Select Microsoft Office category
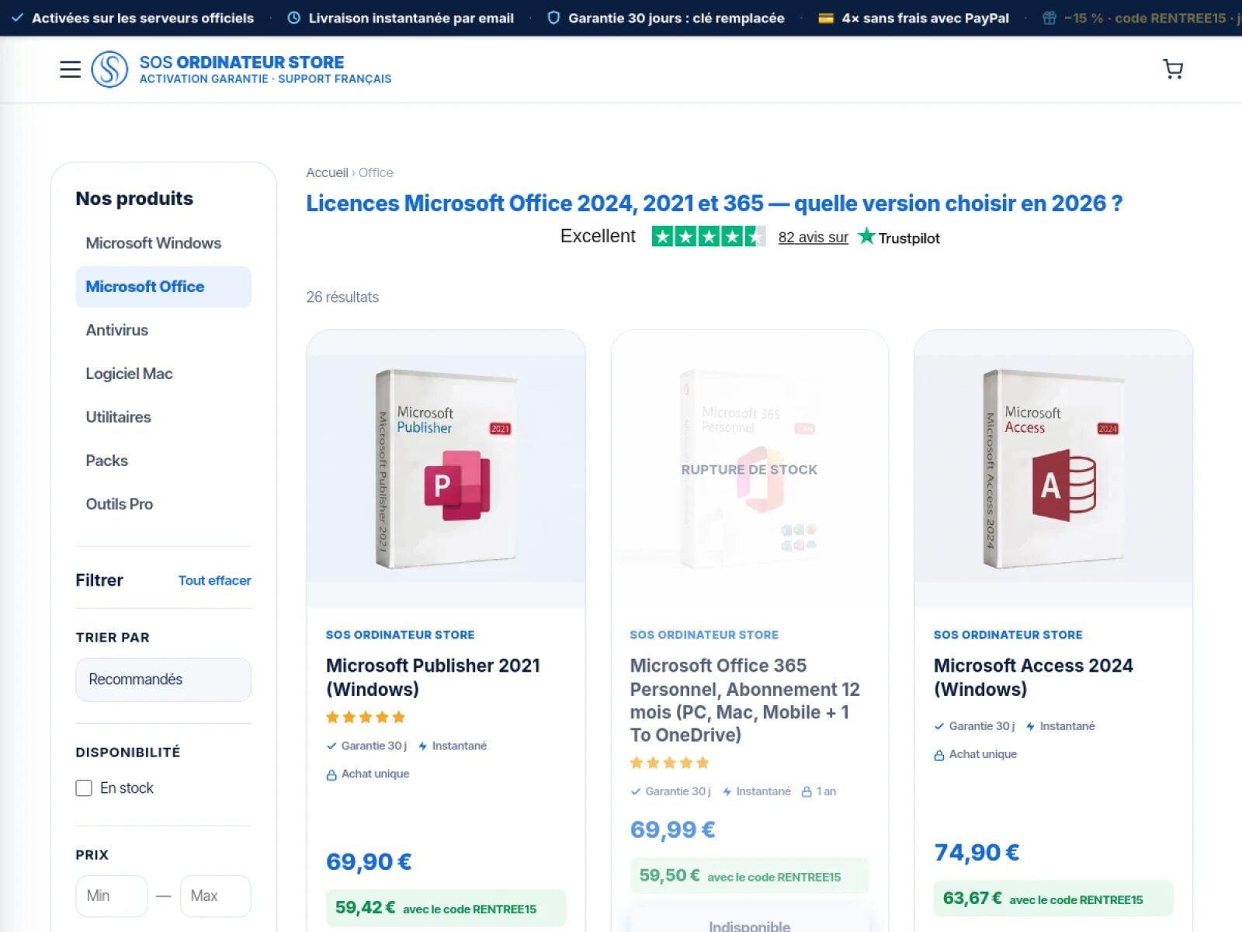Viewport: 1242px width, 932px height. 163,287
